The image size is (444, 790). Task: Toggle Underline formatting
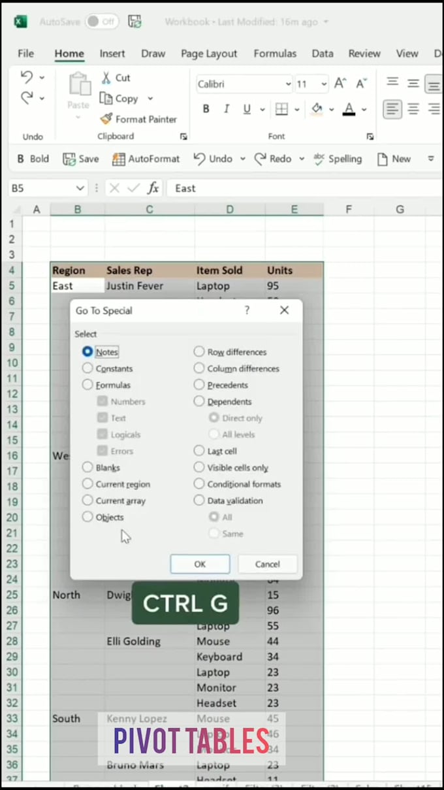tap(247, 109)
